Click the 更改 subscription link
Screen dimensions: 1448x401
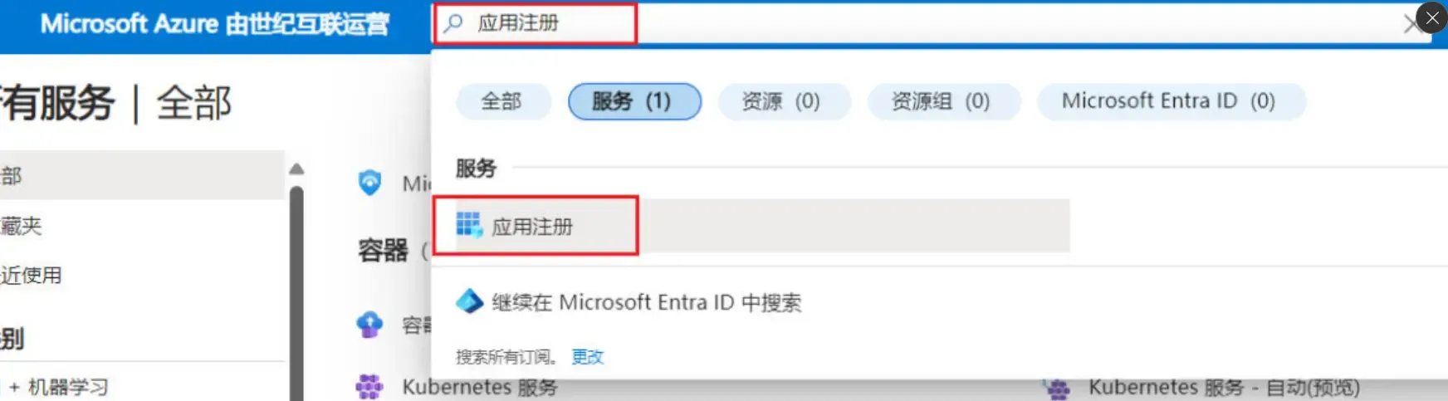(588, 357)
